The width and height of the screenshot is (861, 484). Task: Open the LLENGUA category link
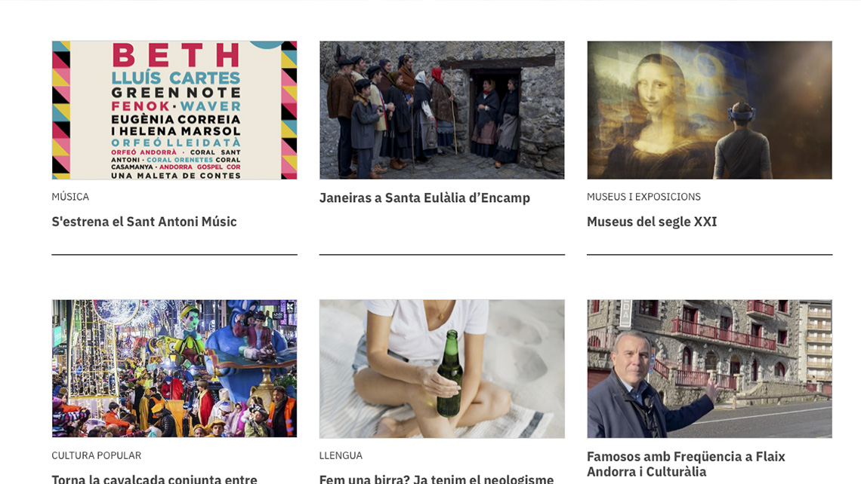tap(341, 455)
